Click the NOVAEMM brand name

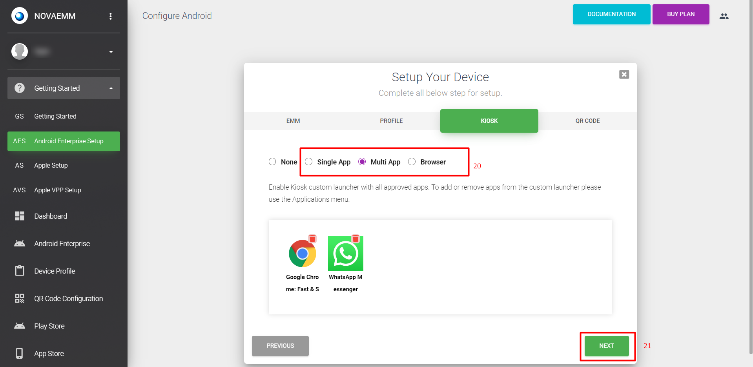(x=55, y=16)
